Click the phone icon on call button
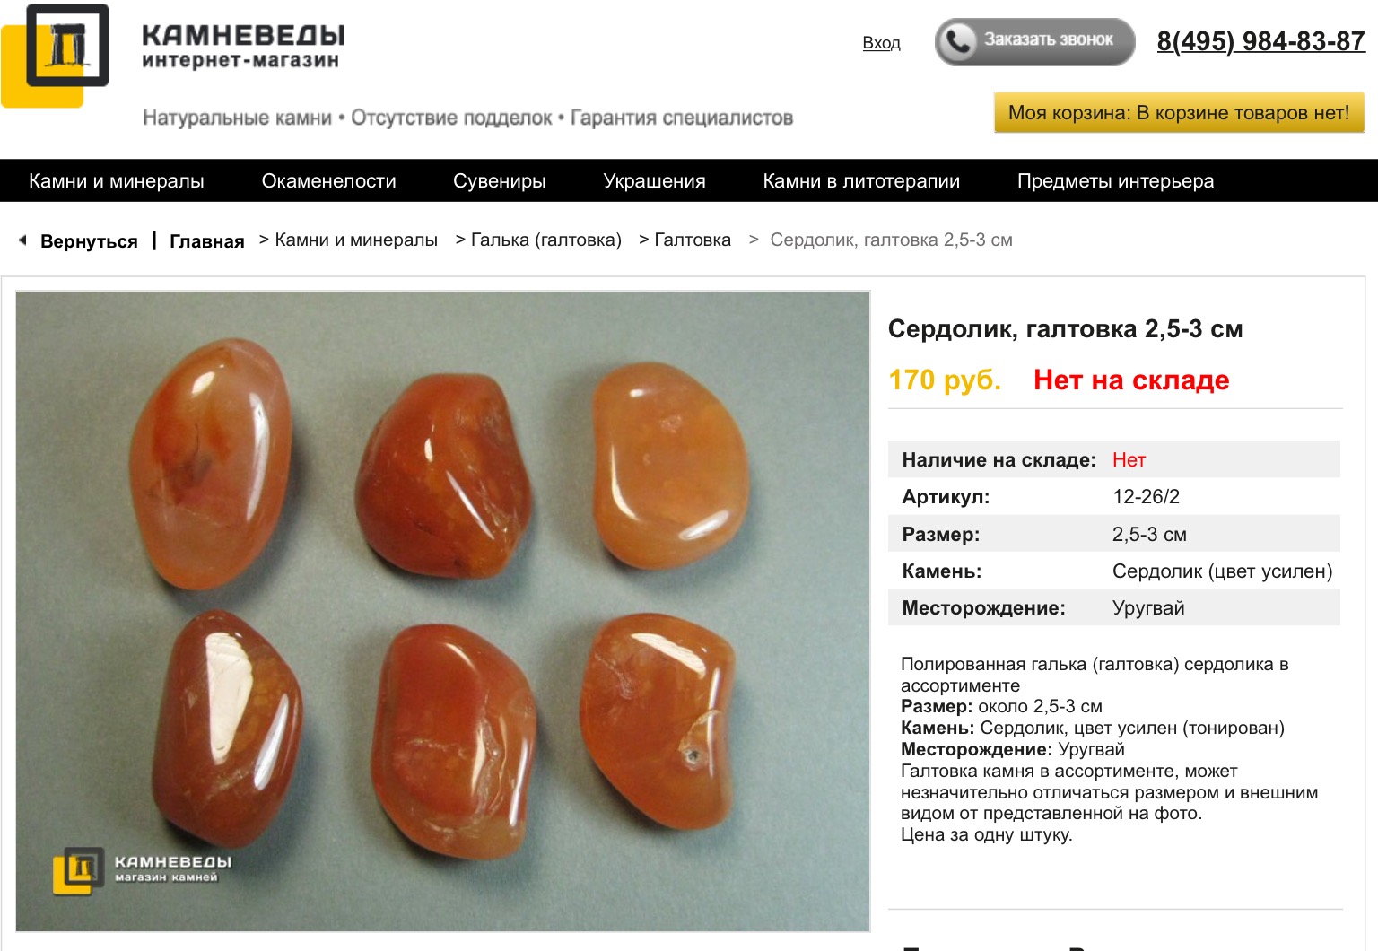 (958, 41)
